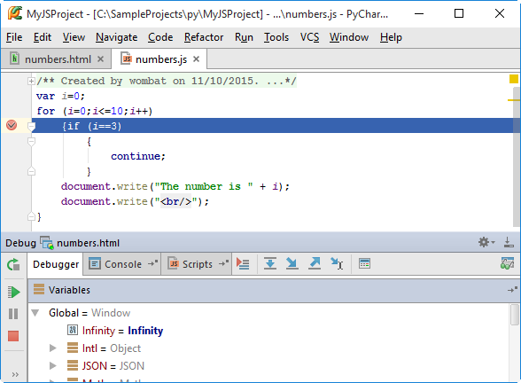Switch to the Debugger tab
The image size is (521, 383).
pyautogui.click(x=56, y=264)
